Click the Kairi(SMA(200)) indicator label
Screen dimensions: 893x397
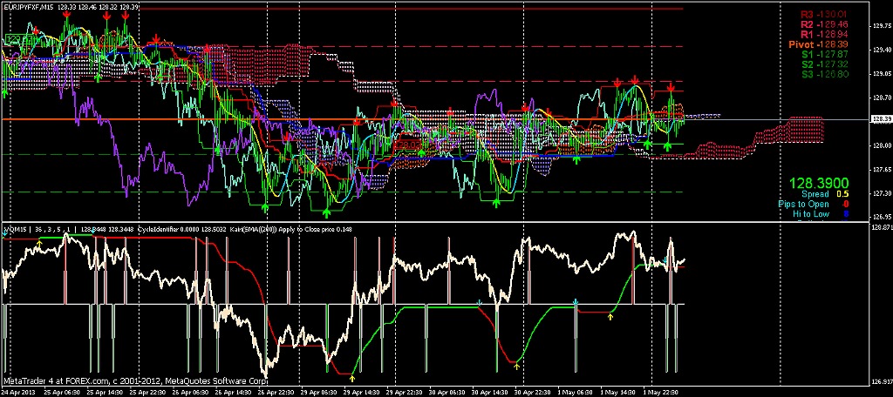(254, 229)
